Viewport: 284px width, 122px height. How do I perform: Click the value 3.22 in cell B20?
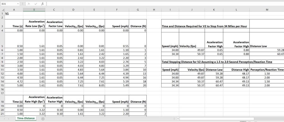[x=34, y=110]
